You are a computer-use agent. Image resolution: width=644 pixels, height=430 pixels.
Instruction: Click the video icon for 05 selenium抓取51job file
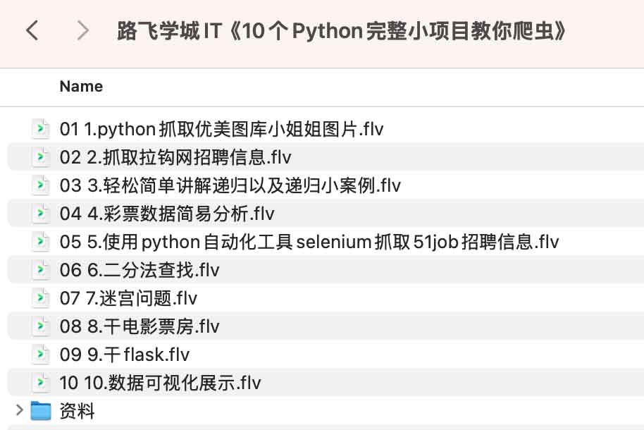tap(41, 242)
